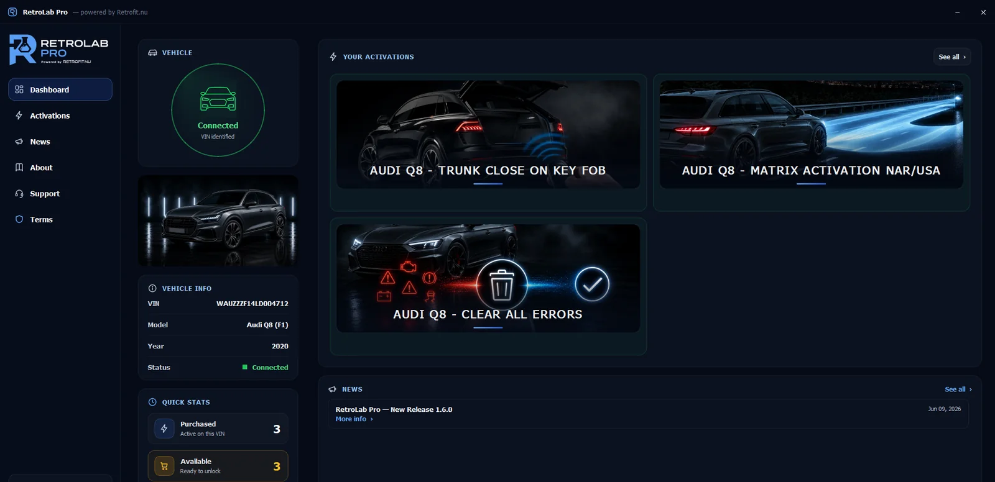The height and width of the screenshot is (482, 995).
Task: Close the RetroLab Pro window
Action: 983,12
